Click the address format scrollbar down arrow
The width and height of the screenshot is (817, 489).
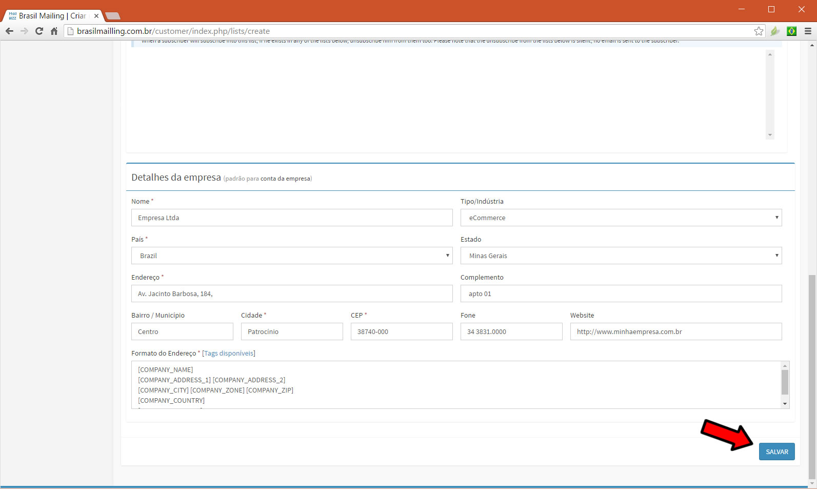coord(785,404)
